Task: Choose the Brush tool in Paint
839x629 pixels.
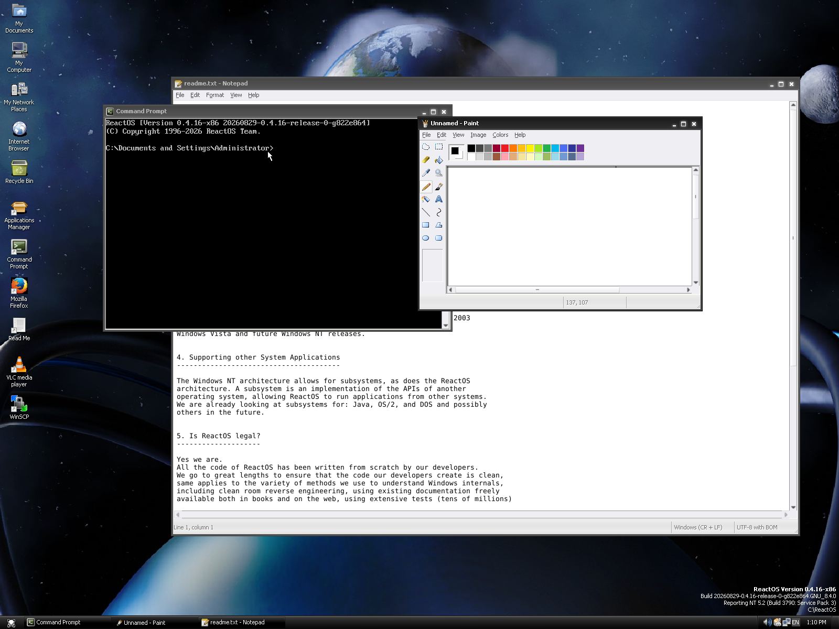Action: coord(439,186)
